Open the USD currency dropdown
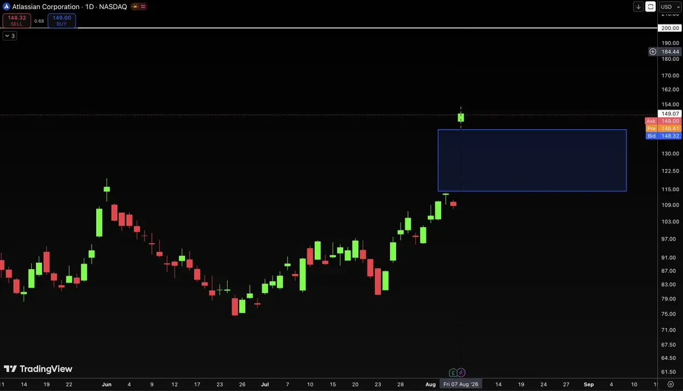683x391 pixels. coord(669,7)
